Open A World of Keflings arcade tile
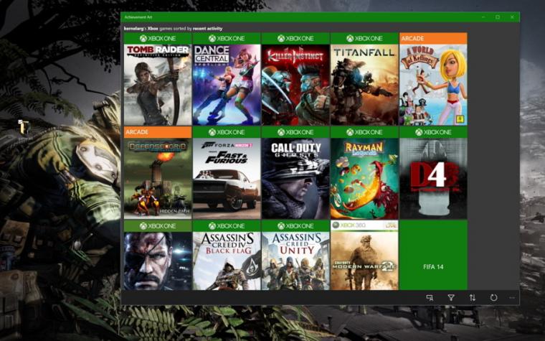Viewport: 545px width, 341px height. [x=433, y=79]
